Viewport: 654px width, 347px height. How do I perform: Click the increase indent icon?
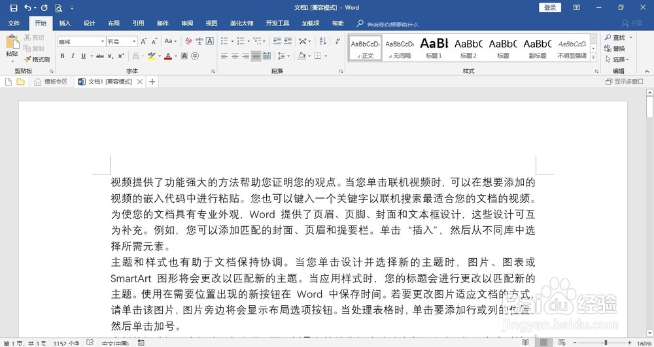point(288,41)
